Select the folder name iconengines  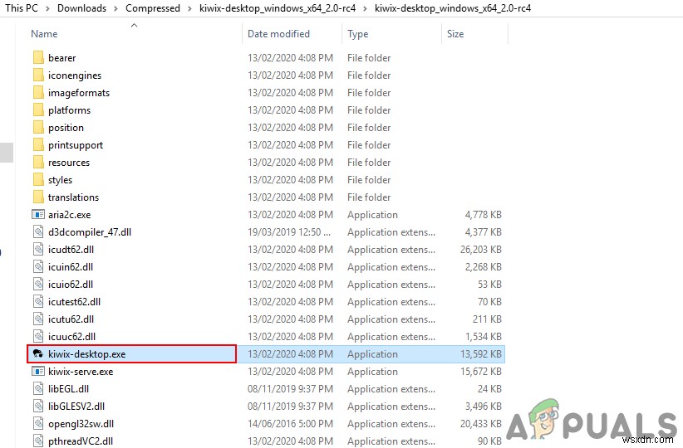click(75, 75)
